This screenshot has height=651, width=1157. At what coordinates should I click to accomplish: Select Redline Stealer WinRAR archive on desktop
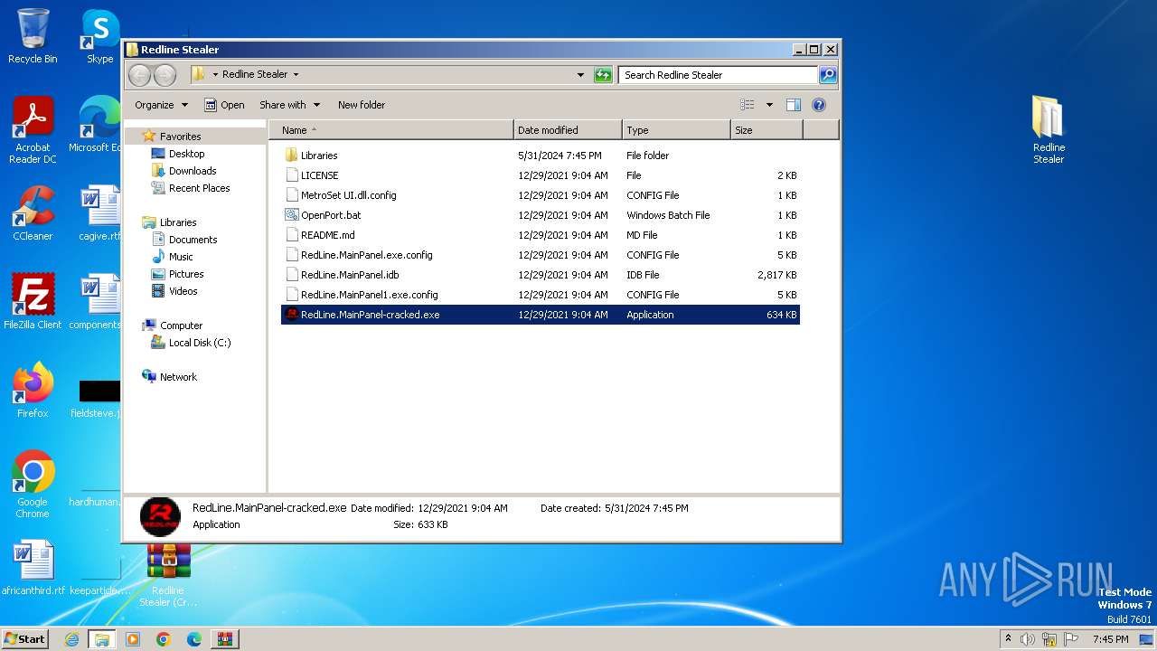168,576
